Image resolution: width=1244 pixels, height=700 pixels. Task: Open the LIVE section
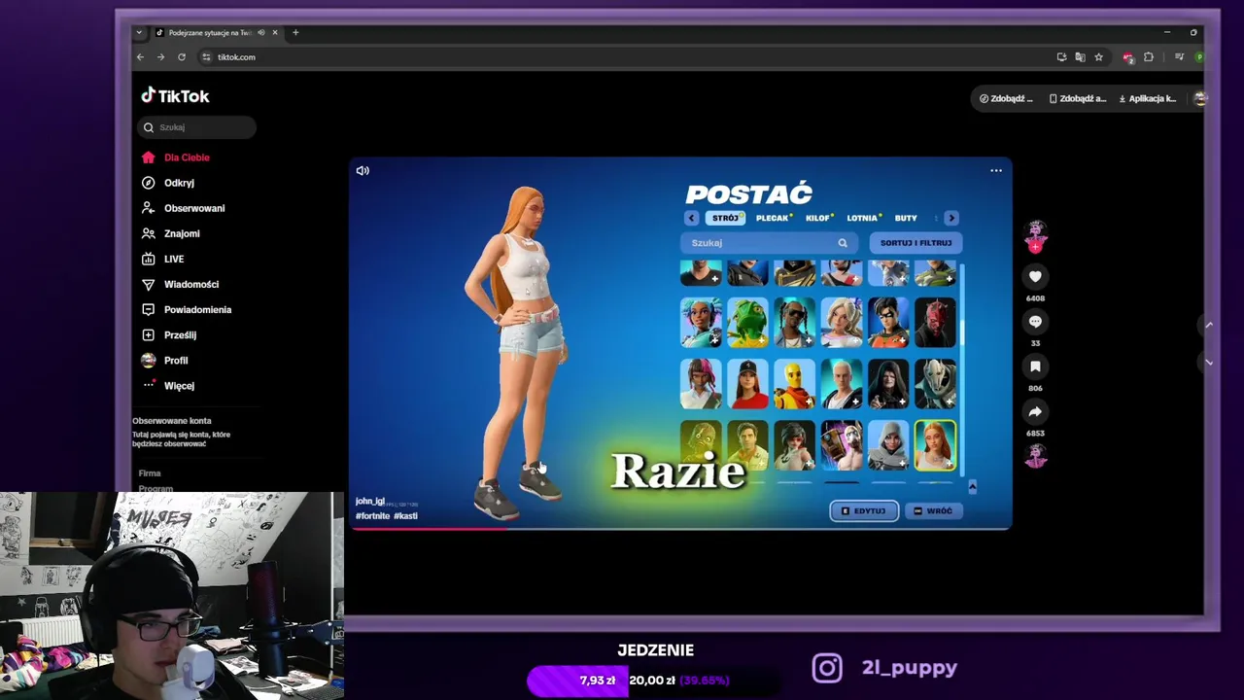[x=162, y=259]
